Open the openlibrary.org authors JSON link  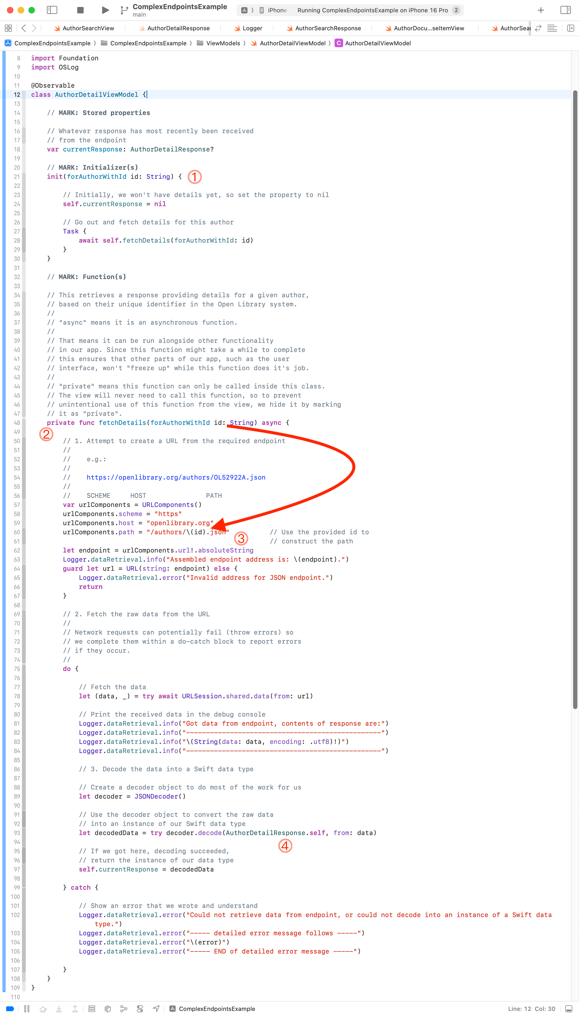pyautogui.click(x=176, y=477)
